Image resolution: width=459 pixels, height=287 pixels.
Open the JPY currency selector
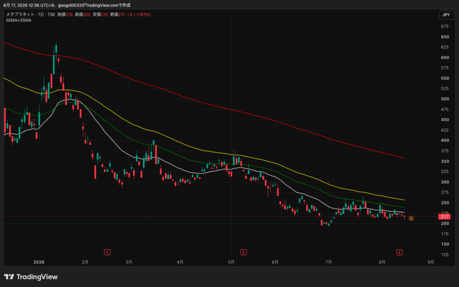pos(446,15)
